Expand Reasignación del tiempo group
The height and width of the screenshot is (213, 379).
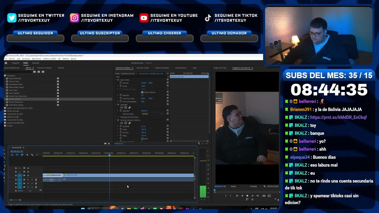pyautogui.click(x=116, y=117)
